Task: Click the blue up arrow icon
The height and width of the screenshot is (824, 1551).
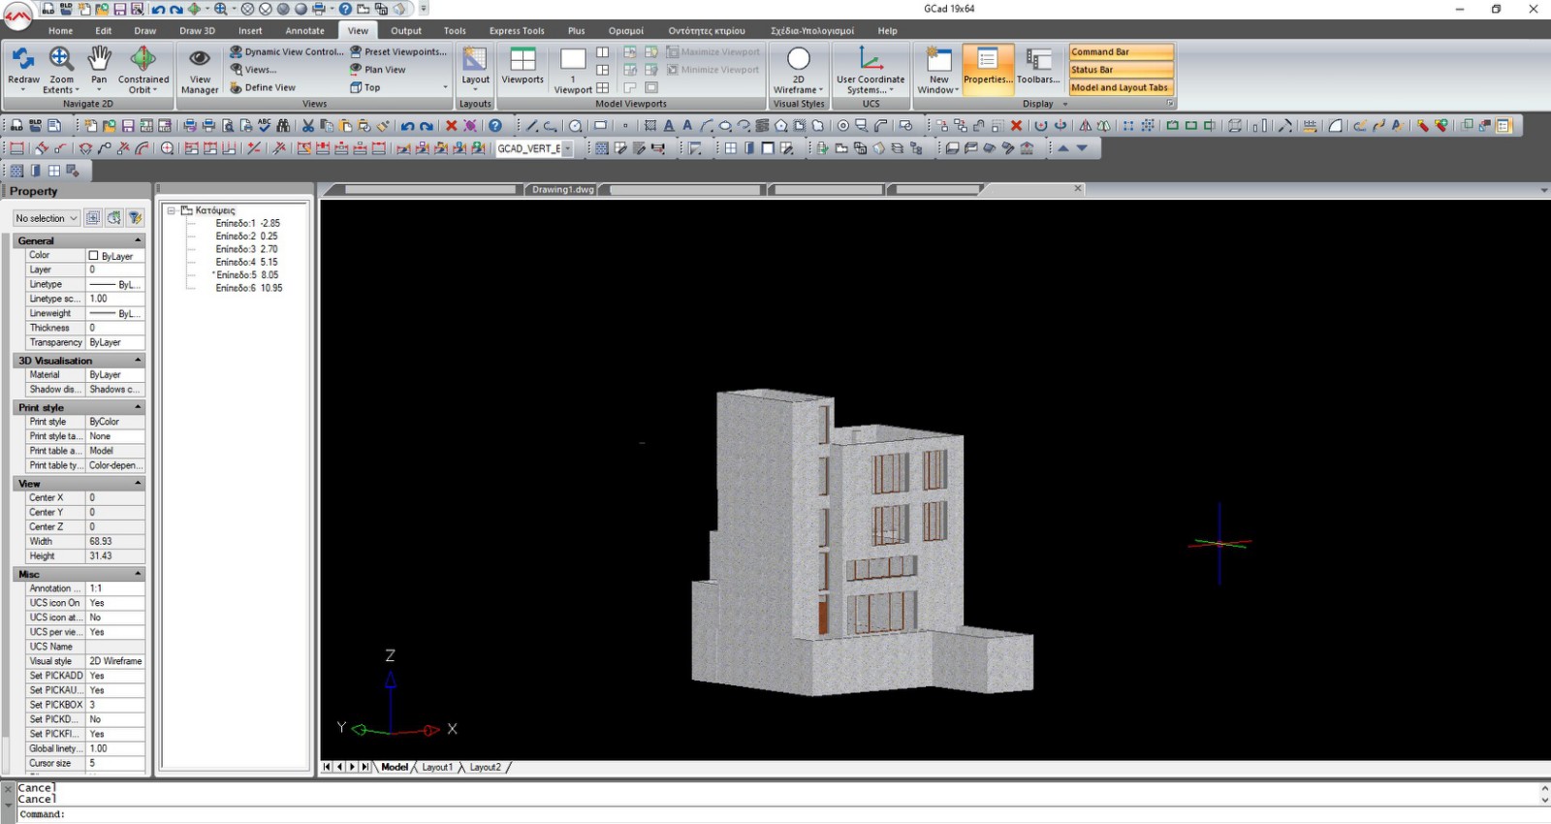Action: tap(1063, 148)
